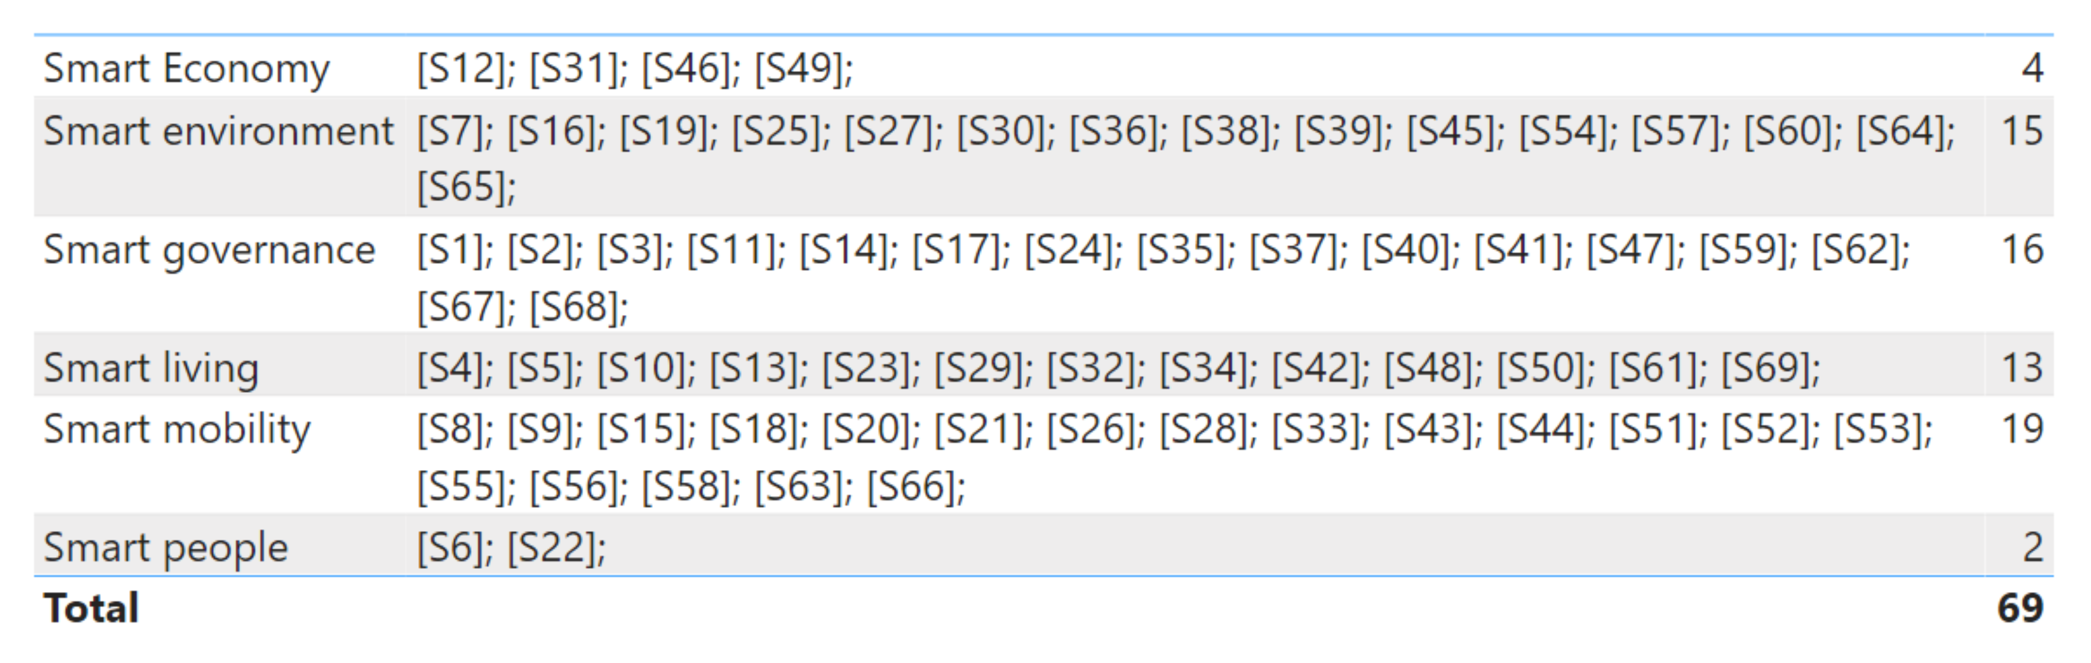The image size is (2091, 663).
Task: Select the Smart environment category cell
Action: tap(218, 131)
